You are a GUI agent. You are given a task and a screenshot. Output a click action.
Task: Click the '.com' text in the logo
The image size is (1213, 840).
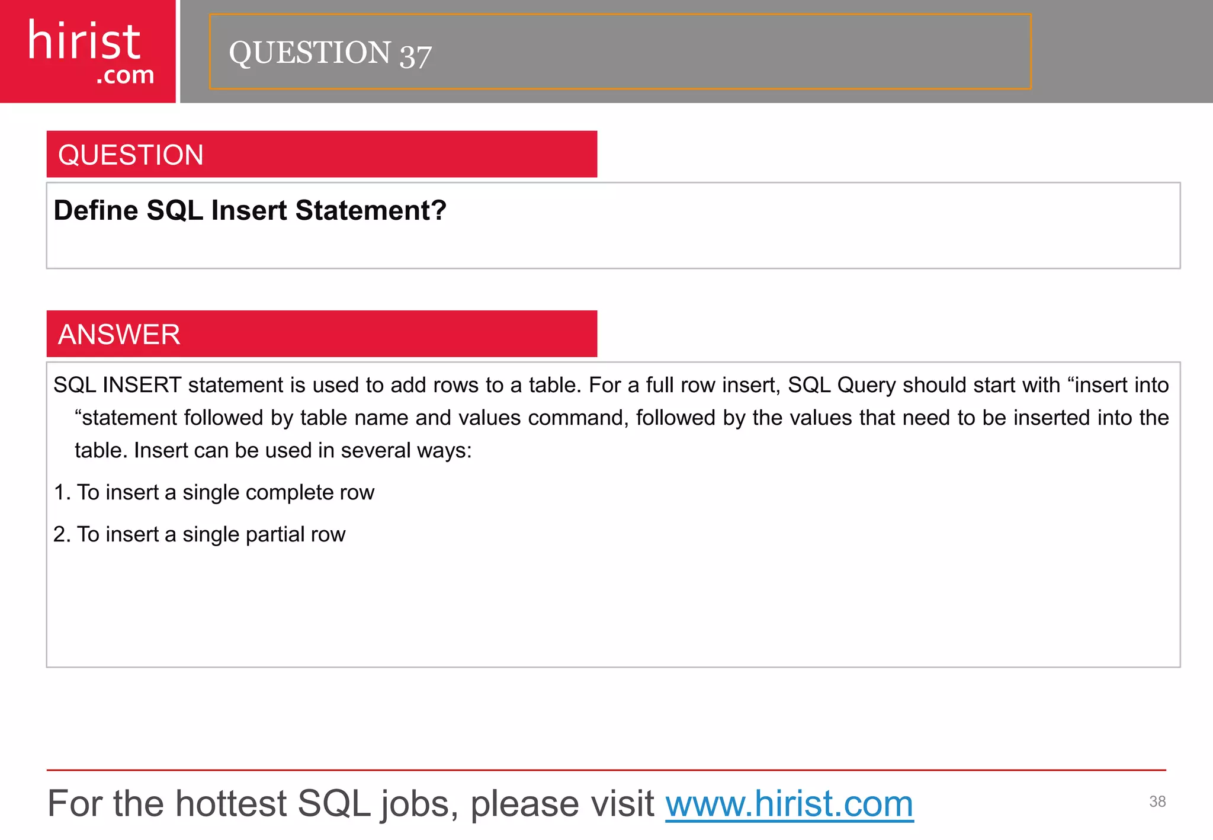click(125, 75)
